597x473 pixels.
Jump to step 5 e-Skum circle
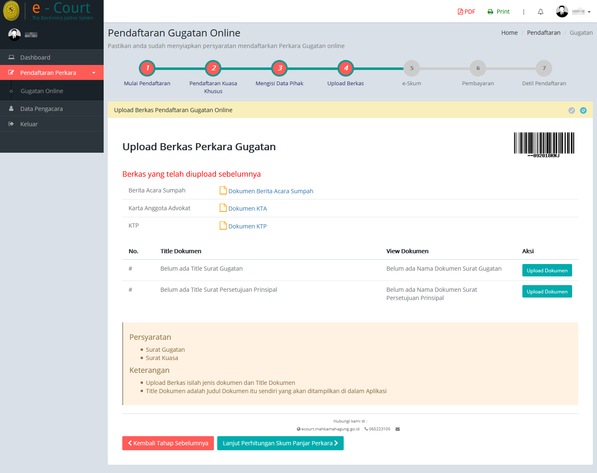coord(412,68)
